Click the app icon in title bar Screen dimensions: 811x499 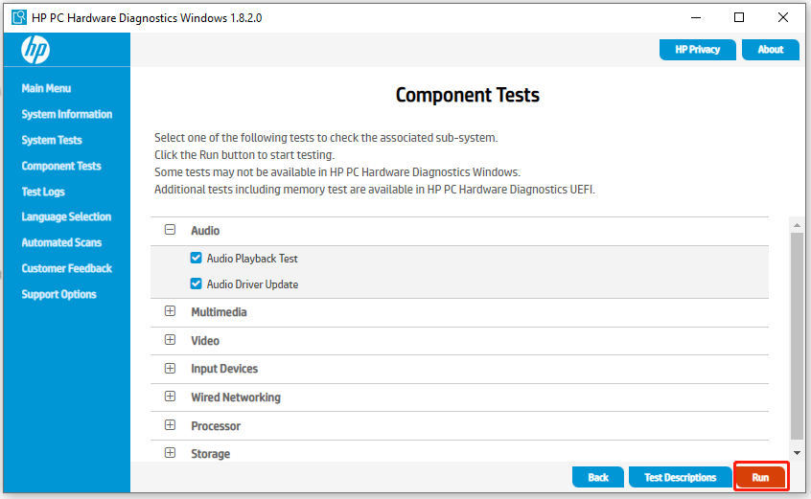[18, 17]
